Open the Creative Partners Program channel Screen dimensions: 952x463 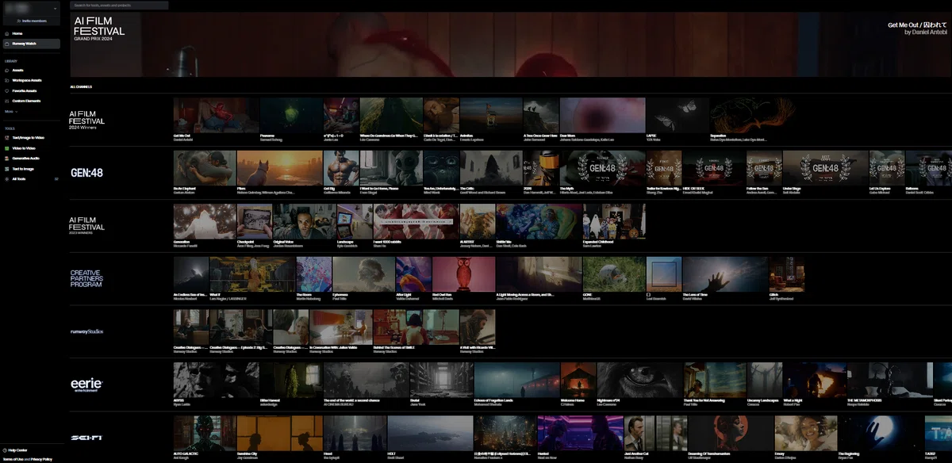tap(86, 278)
